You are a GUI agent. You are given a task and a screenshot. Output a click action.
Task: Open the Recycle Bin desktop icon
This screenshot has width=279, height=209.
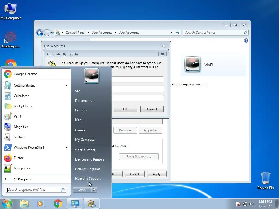click(265, 181)
